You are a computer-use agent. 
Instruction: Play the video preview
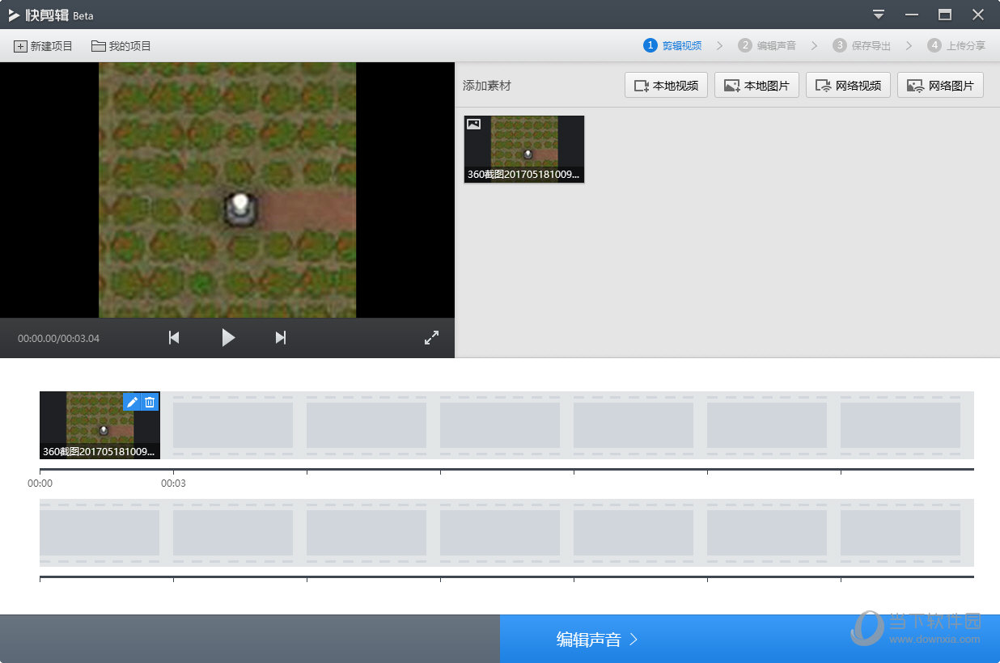(228, 338)
